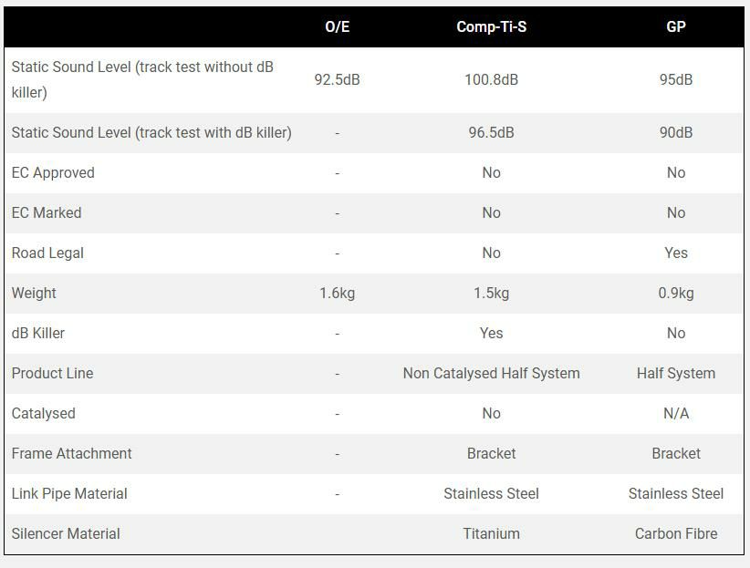Viewport: 750px width, 568px height.
Task: Select the EC Marked row label
Action: [47, 212]
